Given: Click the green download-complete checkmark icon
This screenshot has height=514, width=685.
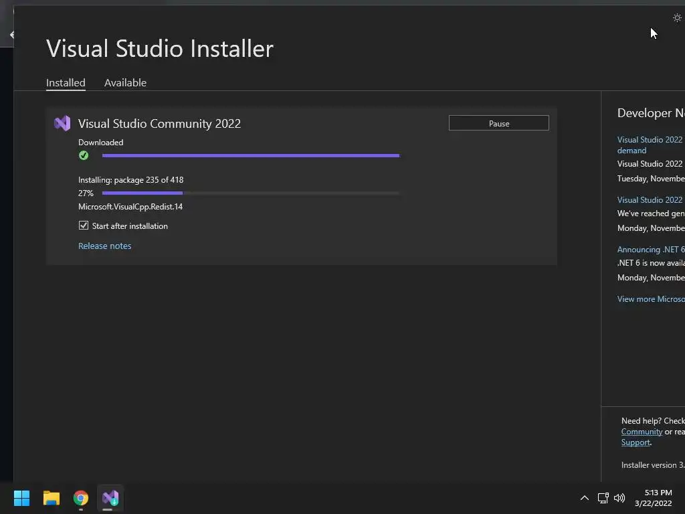Looking at the screenshot, I should click(84, 155).
